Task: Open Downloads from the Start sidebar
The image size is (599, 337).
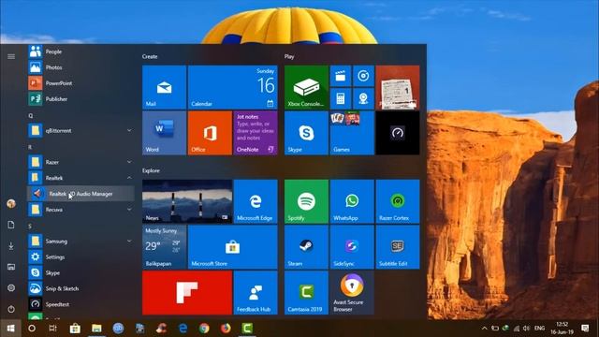Action: click(x=11, y=245)
